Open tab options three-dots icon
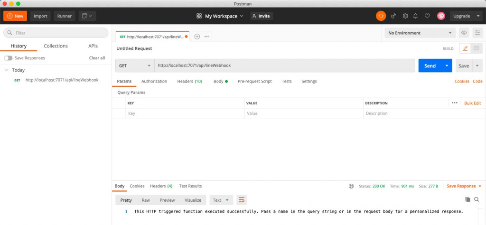Screen dimensions: 486x225 (x=207, y=36)
